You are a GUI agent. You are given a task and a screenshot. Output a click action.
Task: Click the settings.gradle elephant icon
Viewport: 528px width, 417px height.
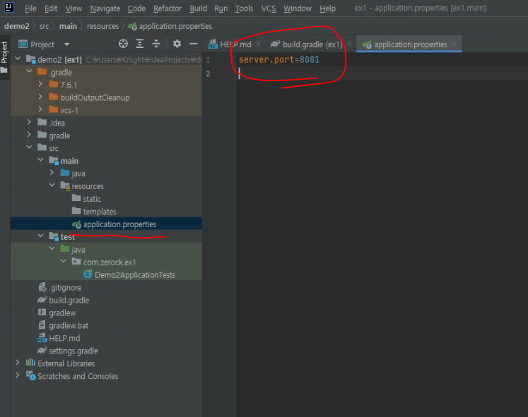(42, 351)
